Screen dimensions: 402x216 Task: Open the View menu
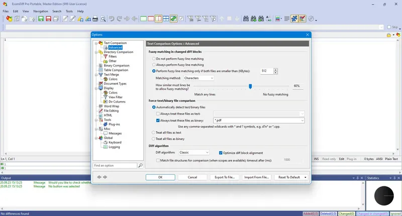[x=26, y=11]
